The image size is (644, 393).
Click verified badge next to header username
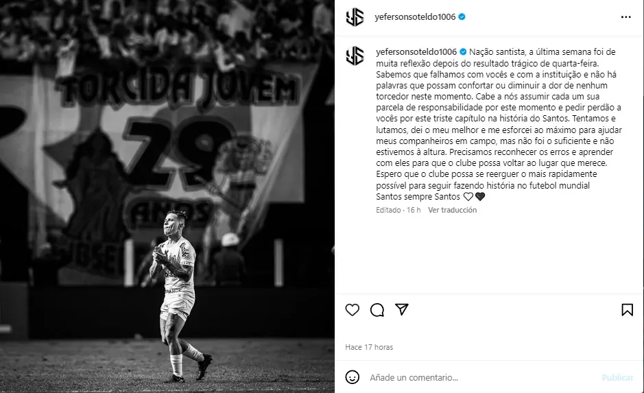[x=462, y=17]
